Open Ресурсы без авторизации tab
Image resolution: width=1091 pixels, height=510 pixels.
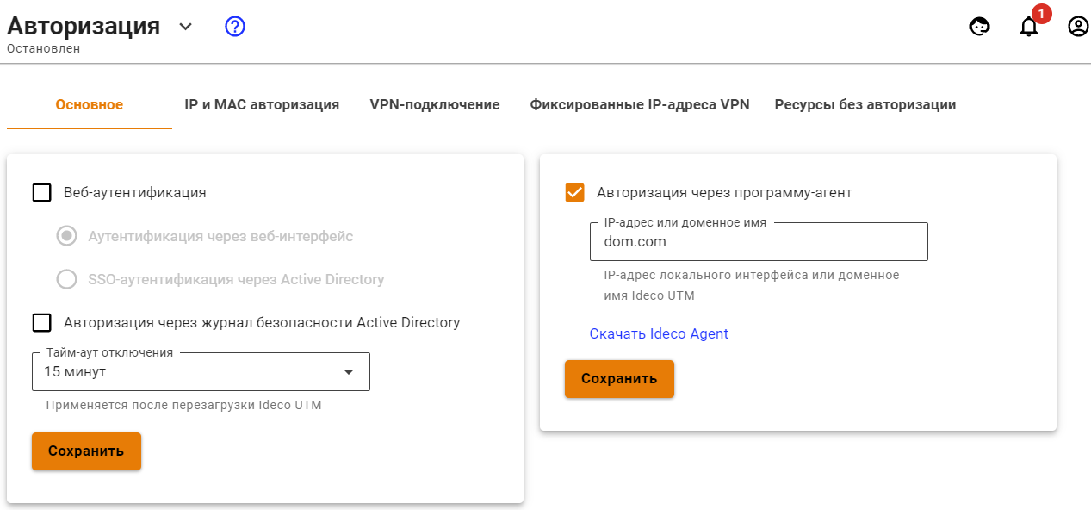pos(865,105)
